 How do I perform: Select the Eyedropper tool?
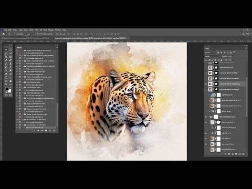pyautogui.click(x=6, y=60)
